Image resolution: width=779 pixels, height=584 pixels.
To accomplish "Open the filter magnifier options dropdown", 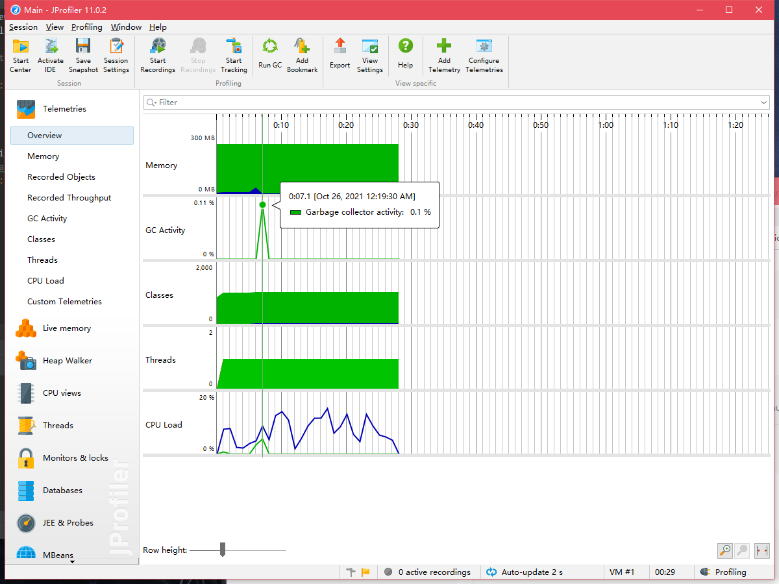I will pyautogui.click(x=151, y=103).
